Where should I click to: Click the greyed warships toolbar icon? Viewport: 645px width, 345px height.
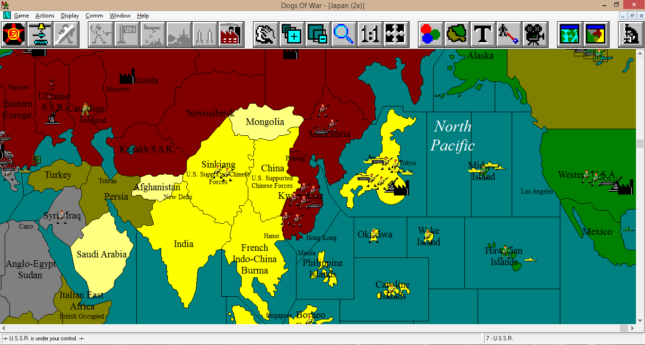click(x=179, y=34)
